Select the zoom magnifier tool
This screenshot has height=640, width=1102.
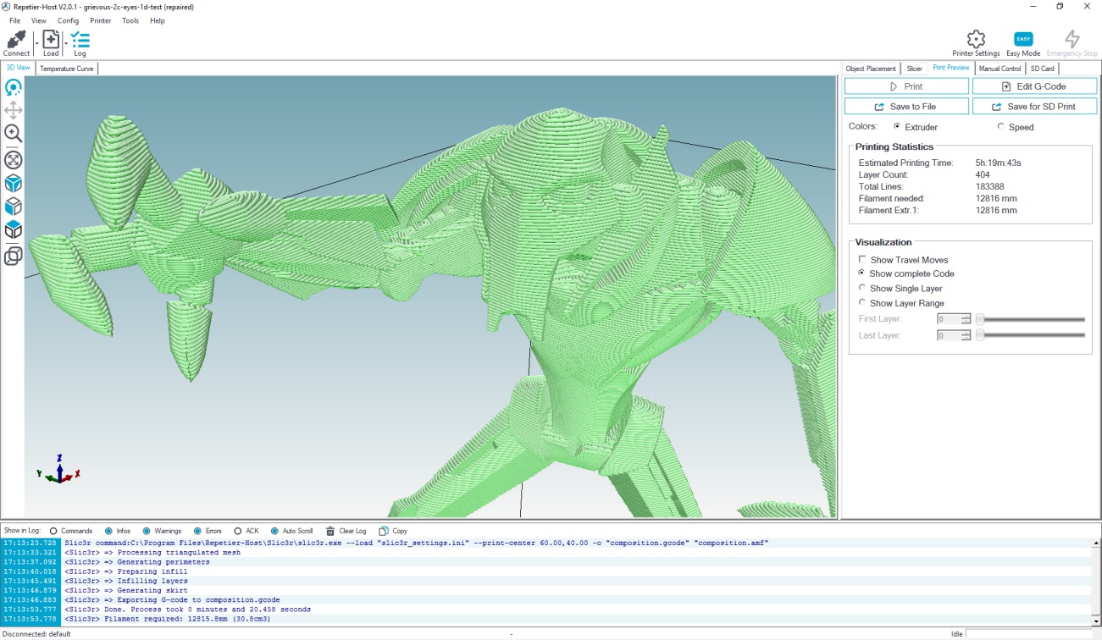pyautogui.click(x=14, y=134)
